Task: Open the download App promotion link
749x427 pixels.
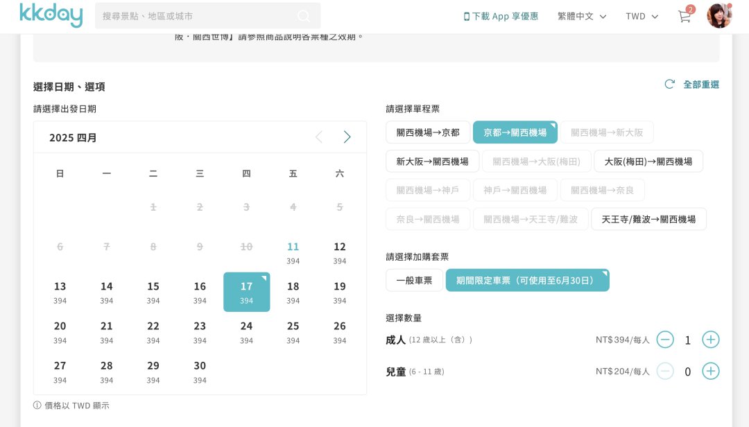Action: [501, 16]
